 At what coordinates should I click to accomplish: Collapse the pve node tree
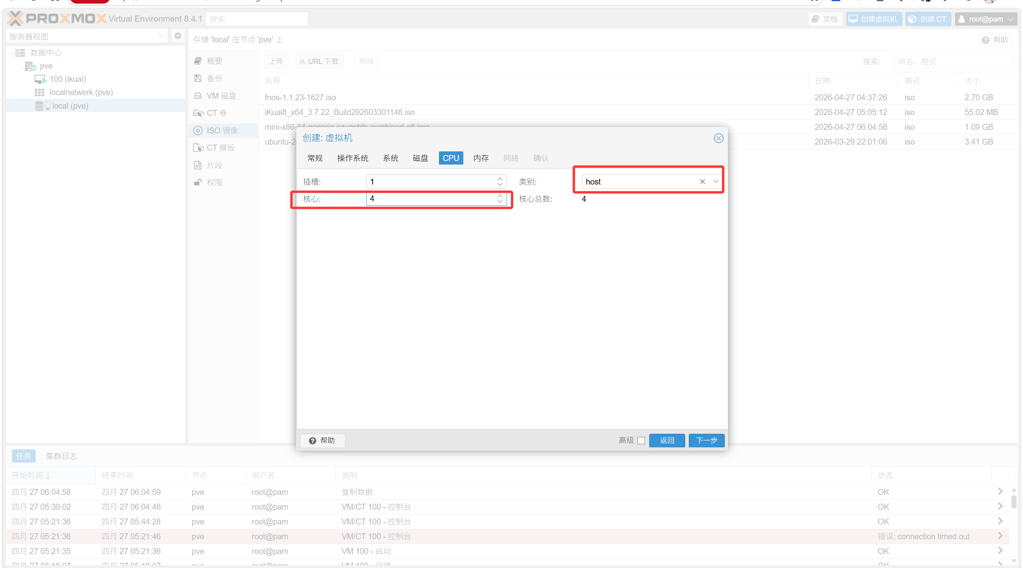click(21, 66)
